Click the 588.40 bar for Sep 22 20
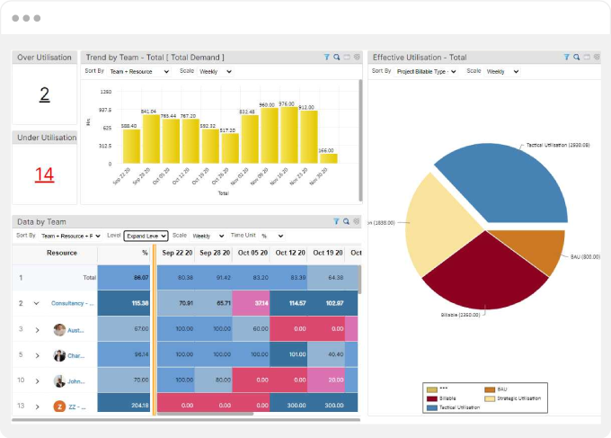Image resolution: width=611 pixels, height=438 pixels. pyautogui.click(x=132, y=147)
